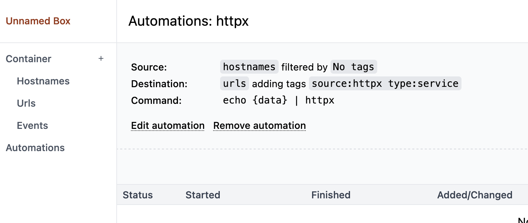Click the source:httpx type:service tags chip
The width and height of the screenshot is (528, 223).
[x=385, y=83]
